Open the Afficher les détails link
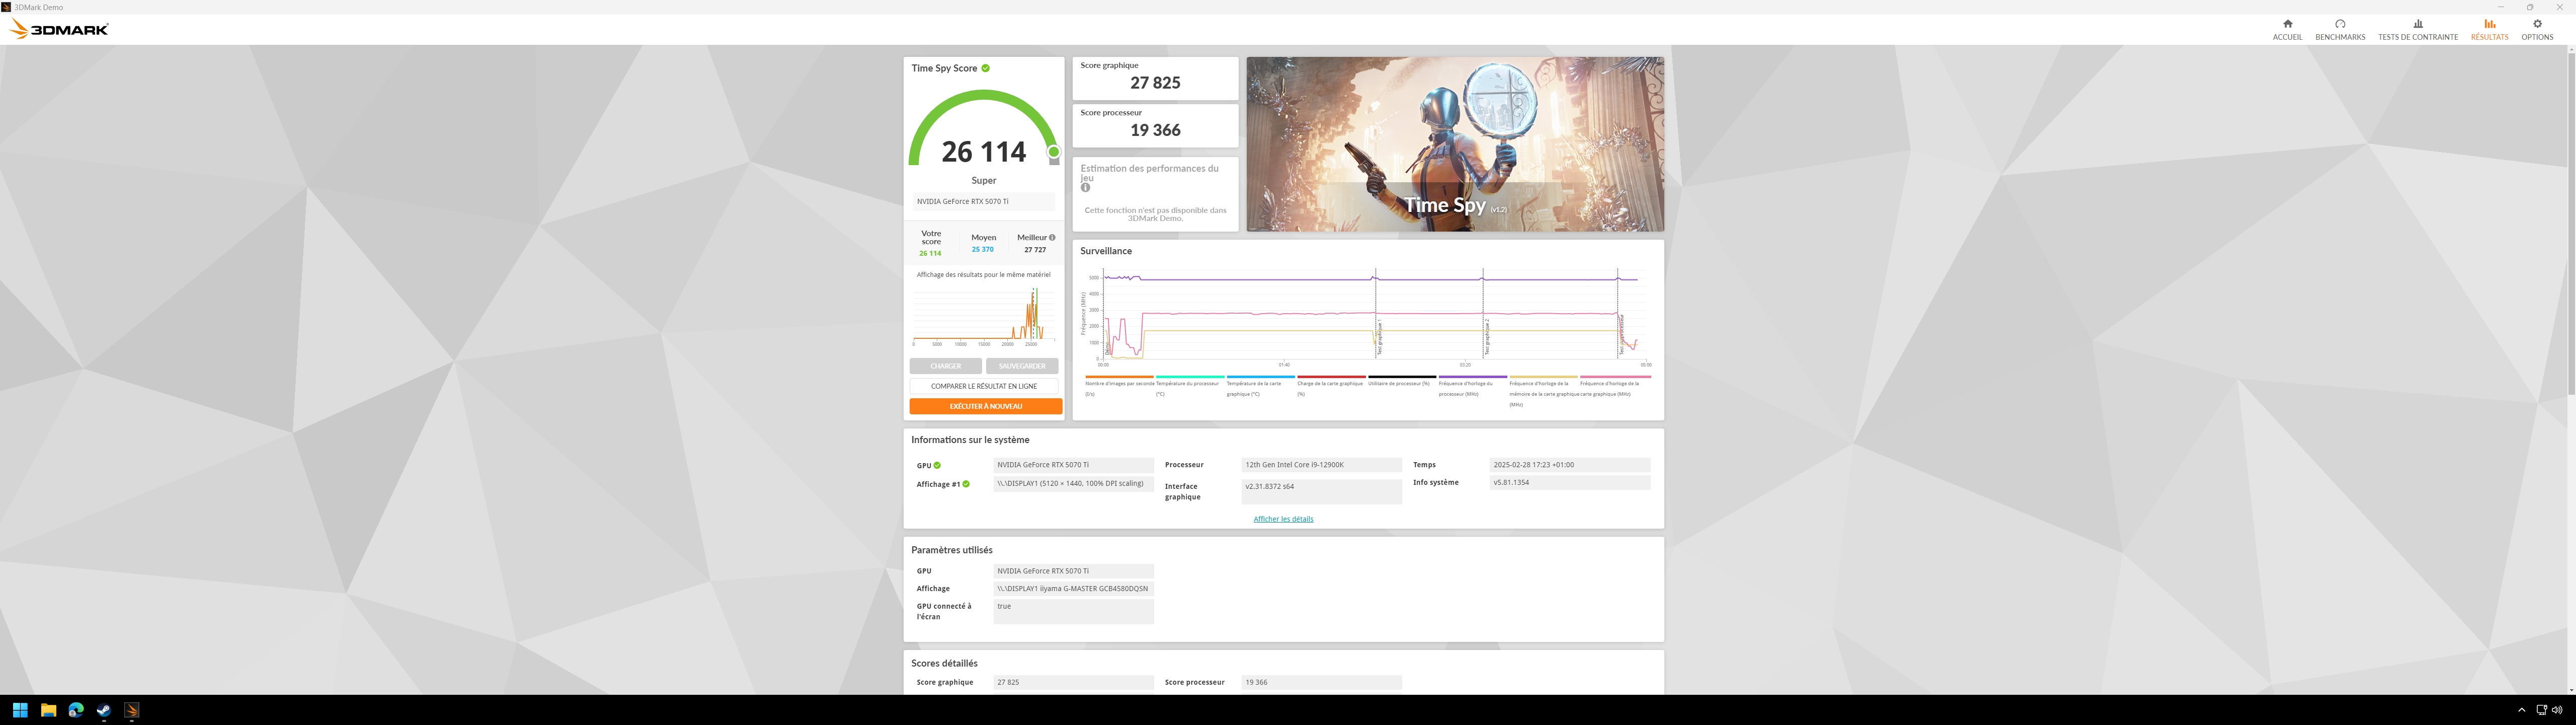Viewport: 2576px width, 725px height. [1283, 519]
